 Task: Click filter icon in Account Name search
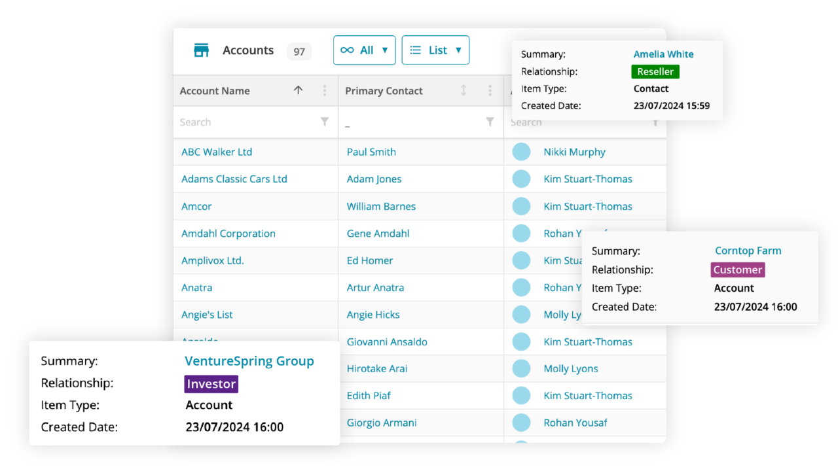click(324, 122)
